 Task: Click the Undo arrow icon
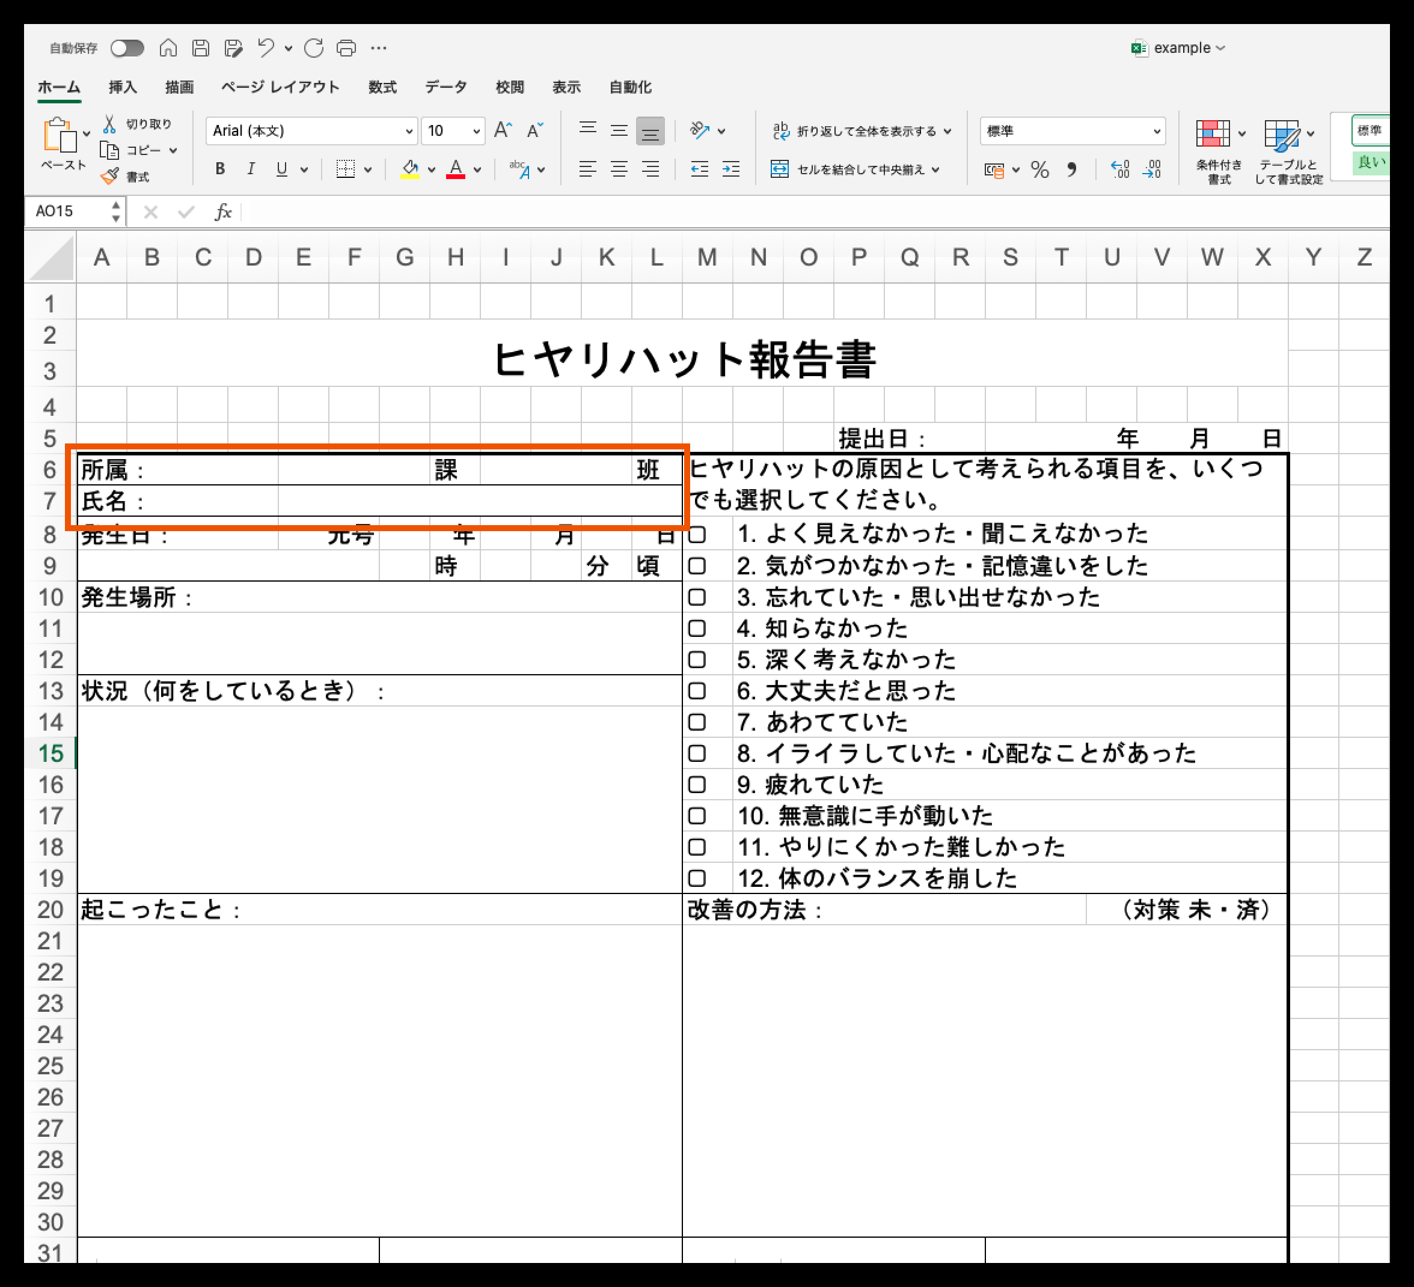pos(265,47)
